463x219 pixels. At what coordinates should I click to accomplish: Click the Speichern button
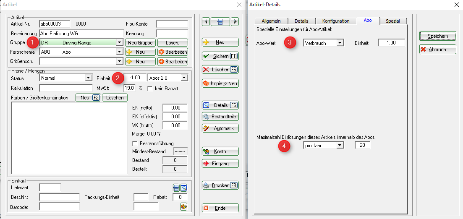[438, 36]
